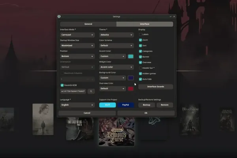Click the app icon in Settings title bar
Viewport: 237px width, 158px height.
pyautogui.click(x=59, y=17)
